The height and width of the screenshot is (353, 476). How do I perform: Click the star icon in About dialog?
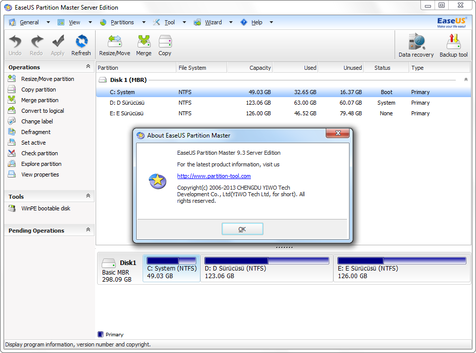point(157,181)
